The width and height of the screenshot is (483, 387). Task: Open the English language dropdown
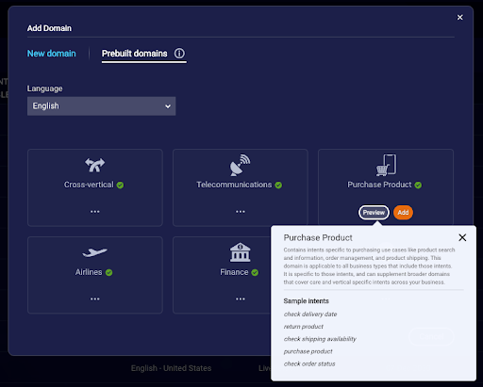click(101, 106)
